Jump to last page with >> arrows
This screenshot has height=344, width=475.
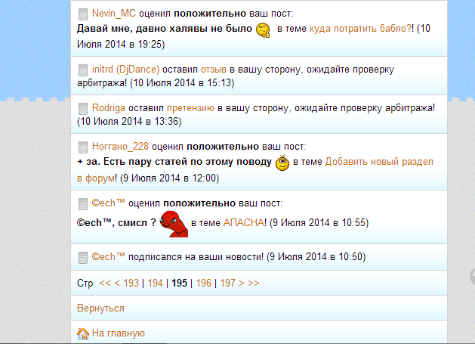pos(254,283)
